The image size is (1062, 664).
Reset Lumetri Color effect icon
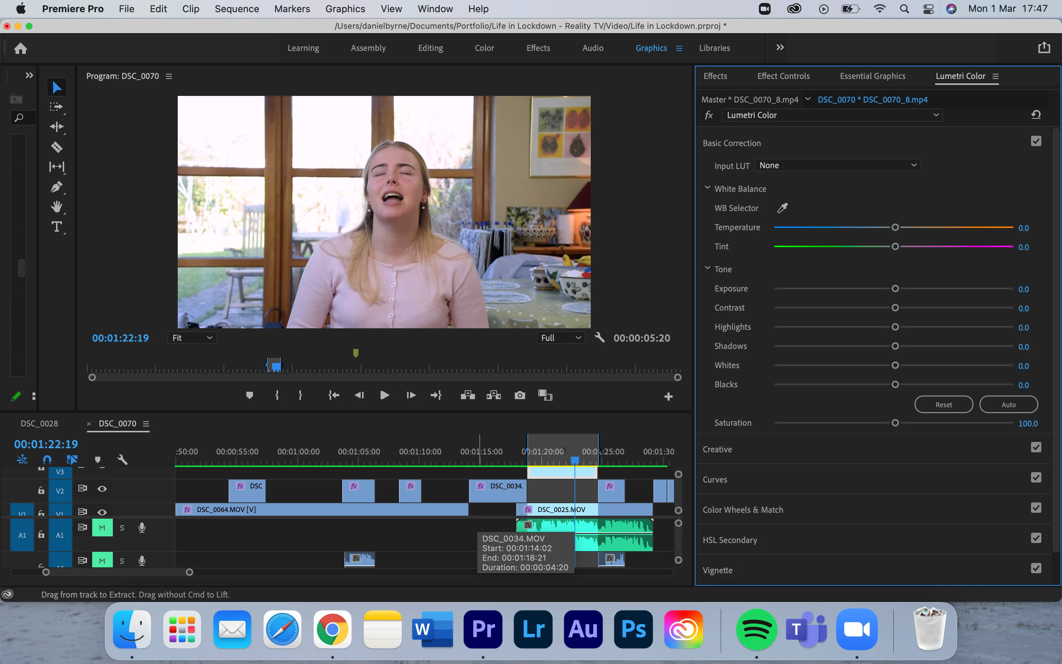(1036, 115)
